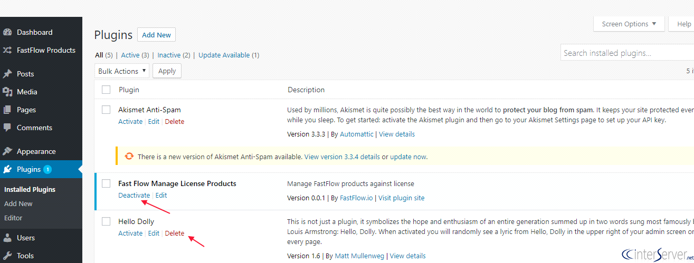This screenshot has height=263, width=694.
Task: Select Installed Plugins submenu item
Action: coord(30,189)
